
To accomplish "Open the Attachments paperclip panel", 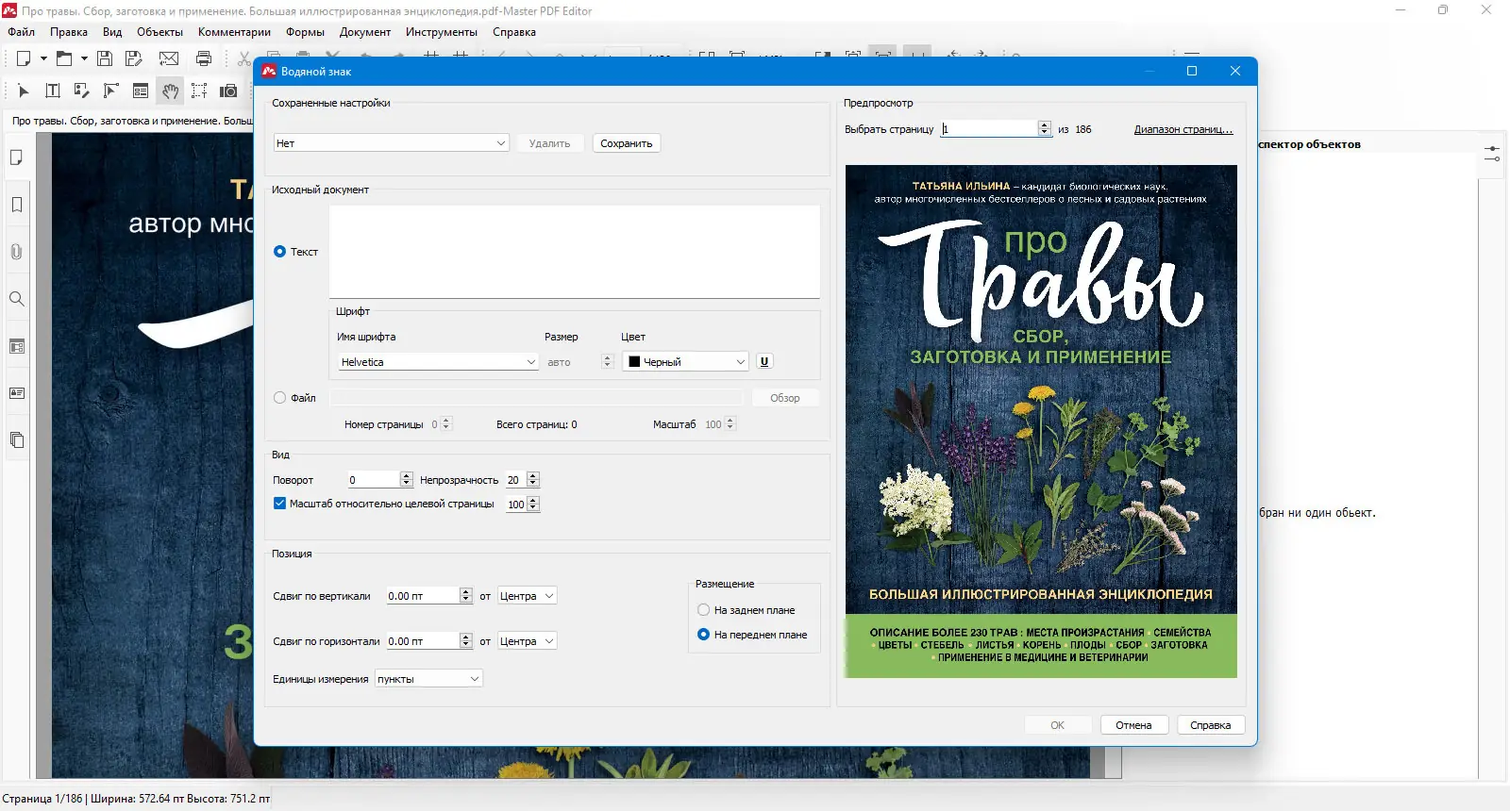I will (x=17, y=252).
